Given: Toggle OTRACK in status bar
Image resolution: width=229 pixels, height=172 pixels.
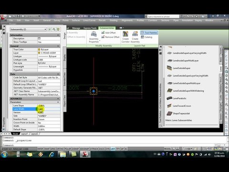Looking at the screenshot, I should pyautogui.click(x=94, y=149).
